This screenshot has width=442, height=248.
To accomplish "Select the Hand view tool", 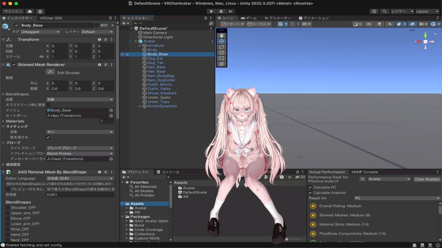I will pos(221,35).
